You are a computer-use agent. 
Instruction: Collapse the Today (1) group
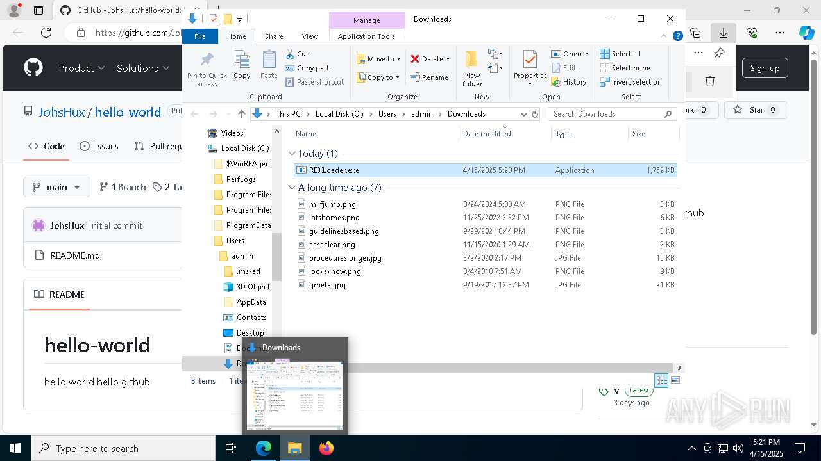tap(292, 154)
